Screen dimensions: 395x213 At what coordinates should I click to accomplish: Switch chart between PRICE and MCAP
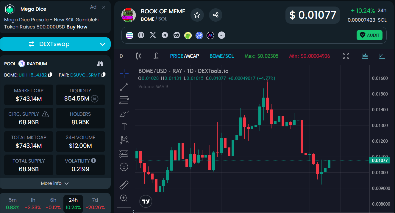[185, 56]
